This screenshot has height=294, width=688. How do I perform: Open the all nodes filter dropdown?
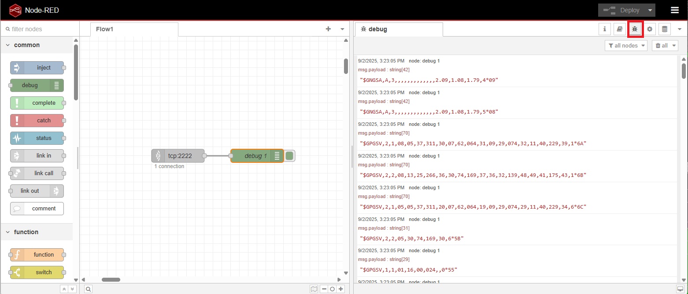(x=626, y=45)
